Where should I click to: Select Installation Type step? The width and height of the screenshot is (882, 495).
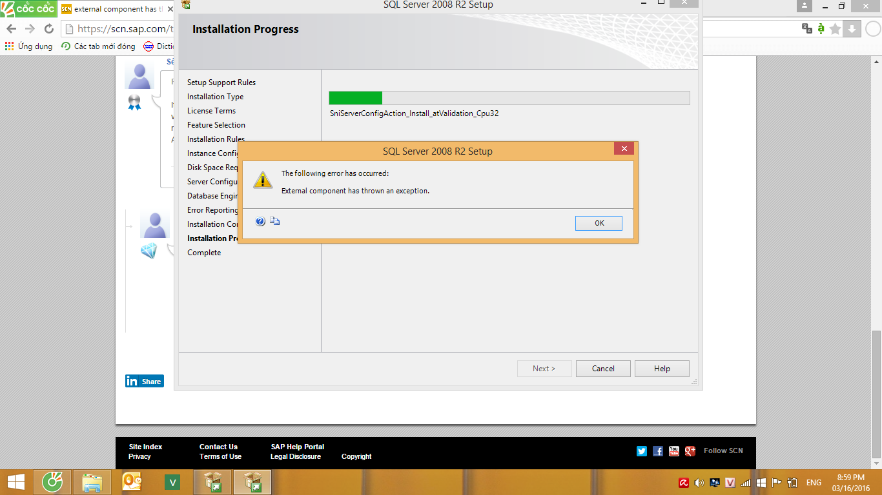(x=216, y=97)
